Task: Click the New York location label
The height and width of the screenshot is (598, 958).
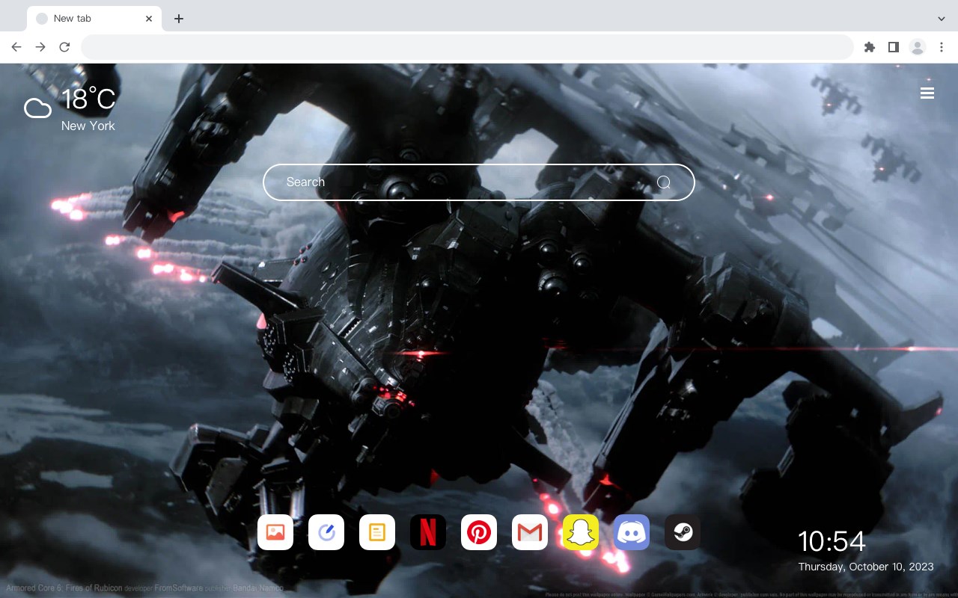Action: pyautogui.click(x=88, y=126)
